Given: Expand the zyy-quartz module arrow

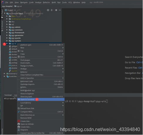Looking at the screenshot, I should coord(7,38).
